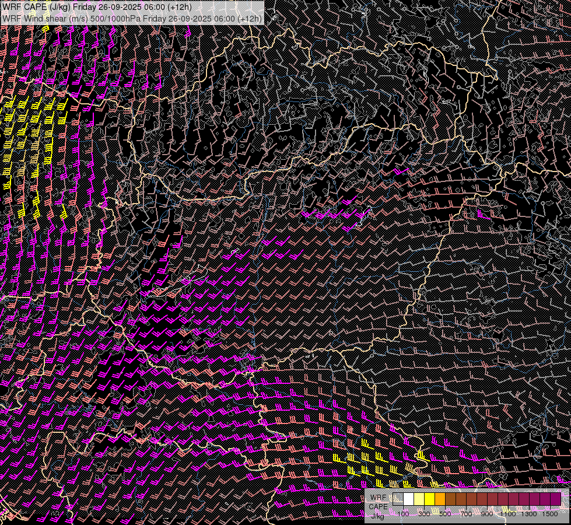
Task: Click the rightmost purple legend swatch
Action: [x=555, y=499]
